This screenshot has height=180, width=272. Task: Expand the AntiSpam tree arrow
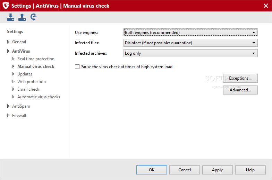pos(8,106)
